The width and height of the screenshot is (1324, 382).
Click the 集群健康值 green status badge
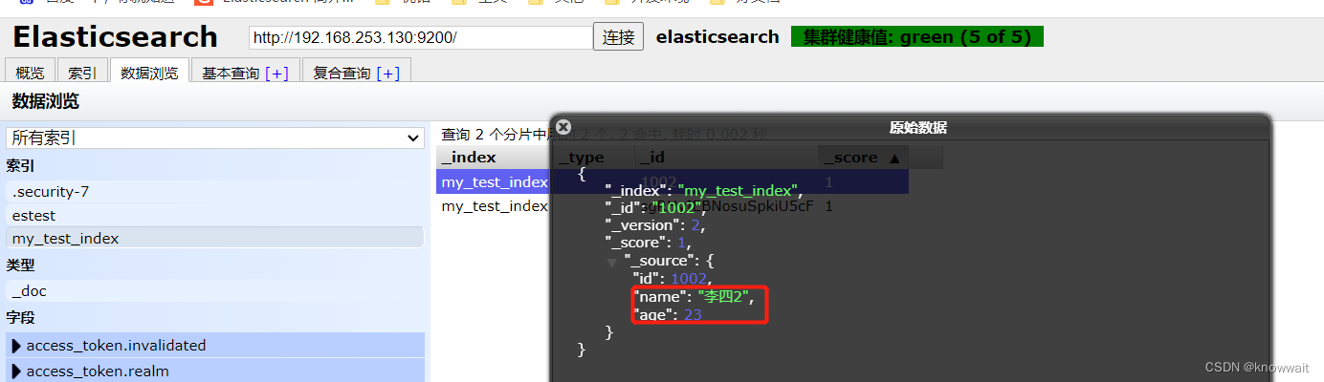click(917, 36)
